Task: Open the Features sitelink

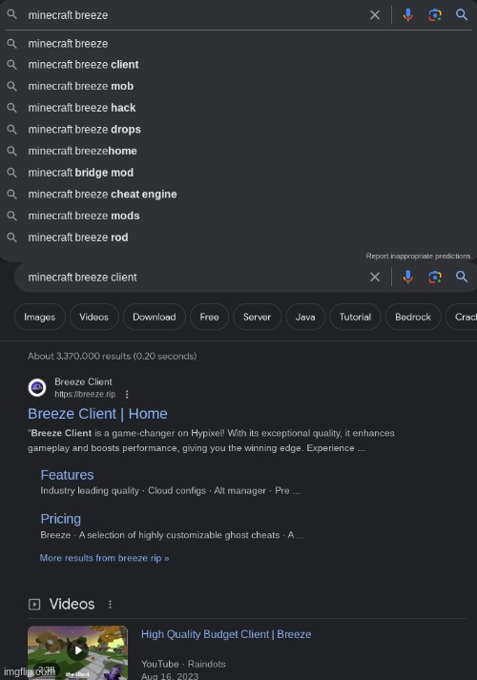Action: pyautogui.click(x=67, y=475)
